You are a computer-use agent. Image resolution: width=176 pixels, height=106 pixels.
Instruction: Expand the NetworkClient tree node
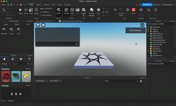pos(148,36)
